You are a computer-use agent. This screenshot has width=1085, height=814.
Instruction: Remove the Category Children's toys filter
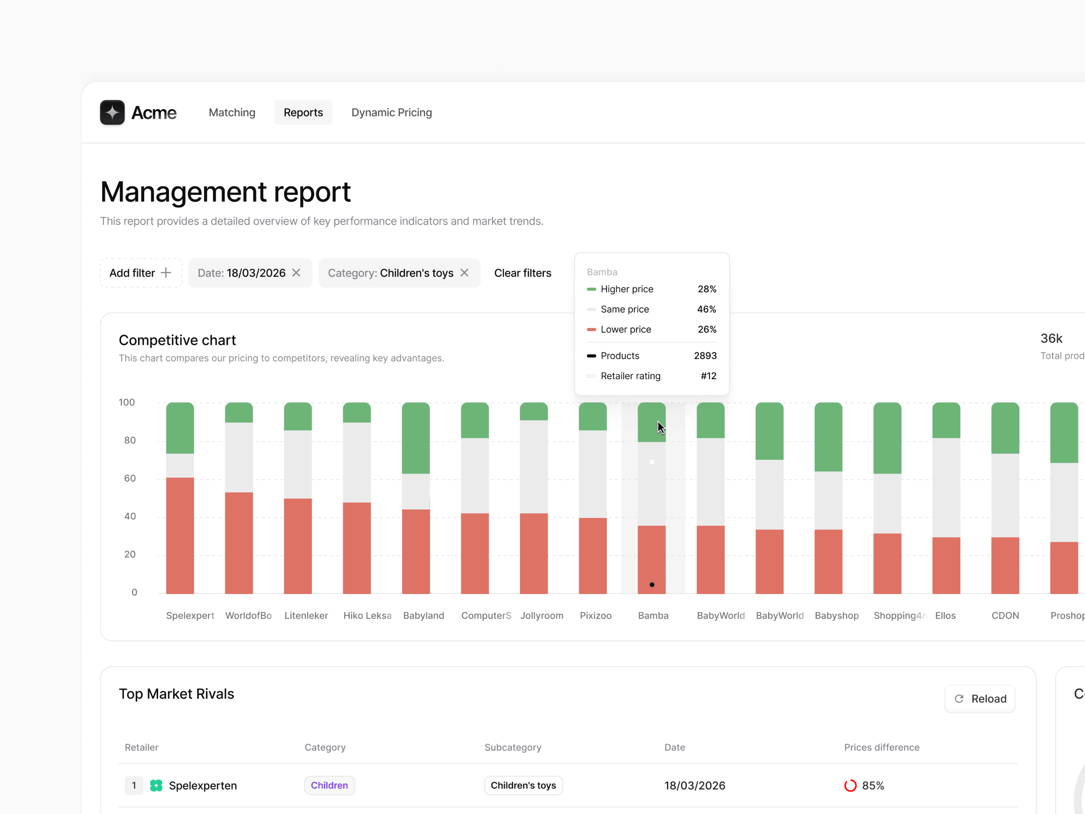(x=465, y=273)
